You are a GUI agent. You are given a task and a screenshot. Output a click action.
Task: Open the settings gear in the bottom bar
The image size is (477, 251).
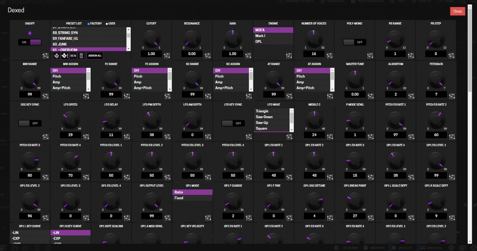(451, 248)
